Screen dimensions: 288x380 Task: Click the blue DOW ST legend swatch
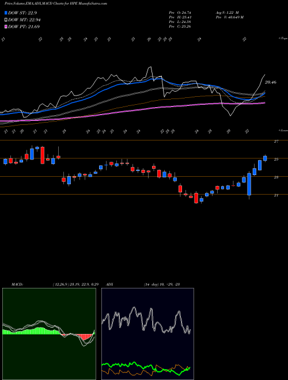tap(6, 13)
